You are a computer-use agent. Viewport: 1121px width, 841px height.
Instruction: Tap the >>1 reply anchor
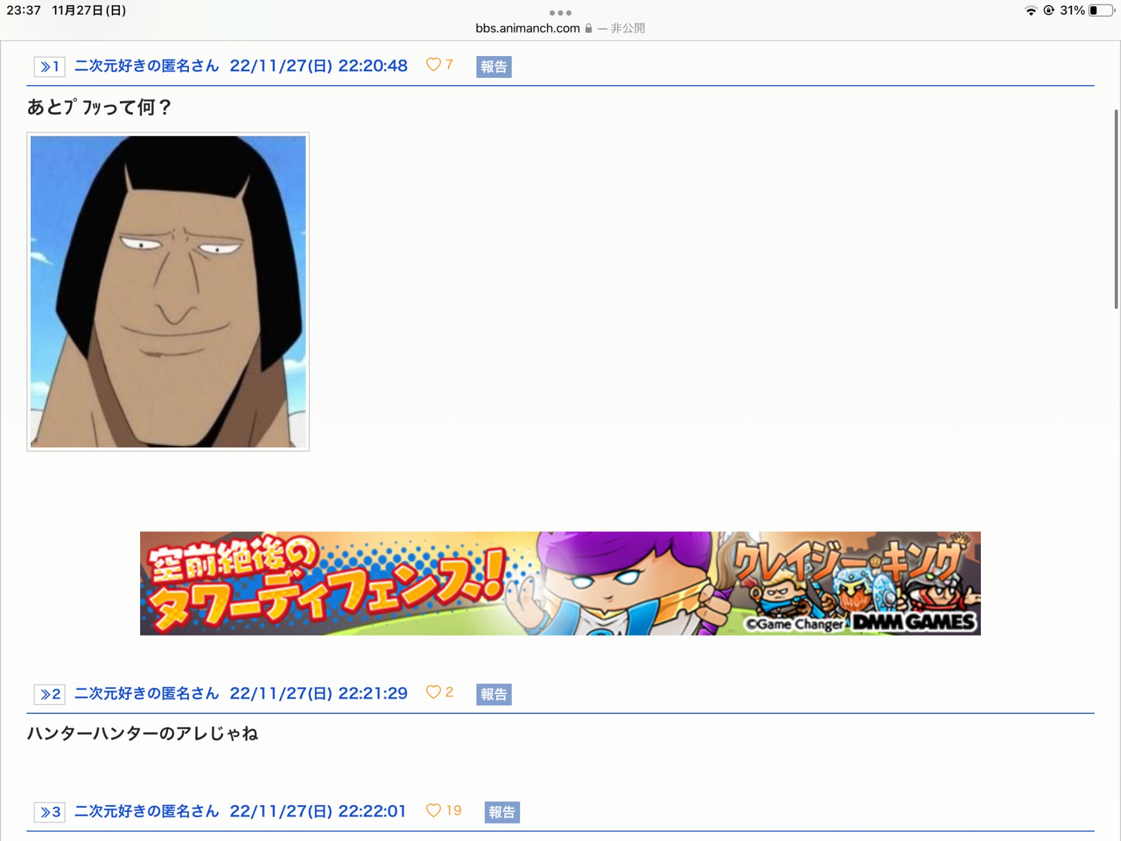coord(49,67)
